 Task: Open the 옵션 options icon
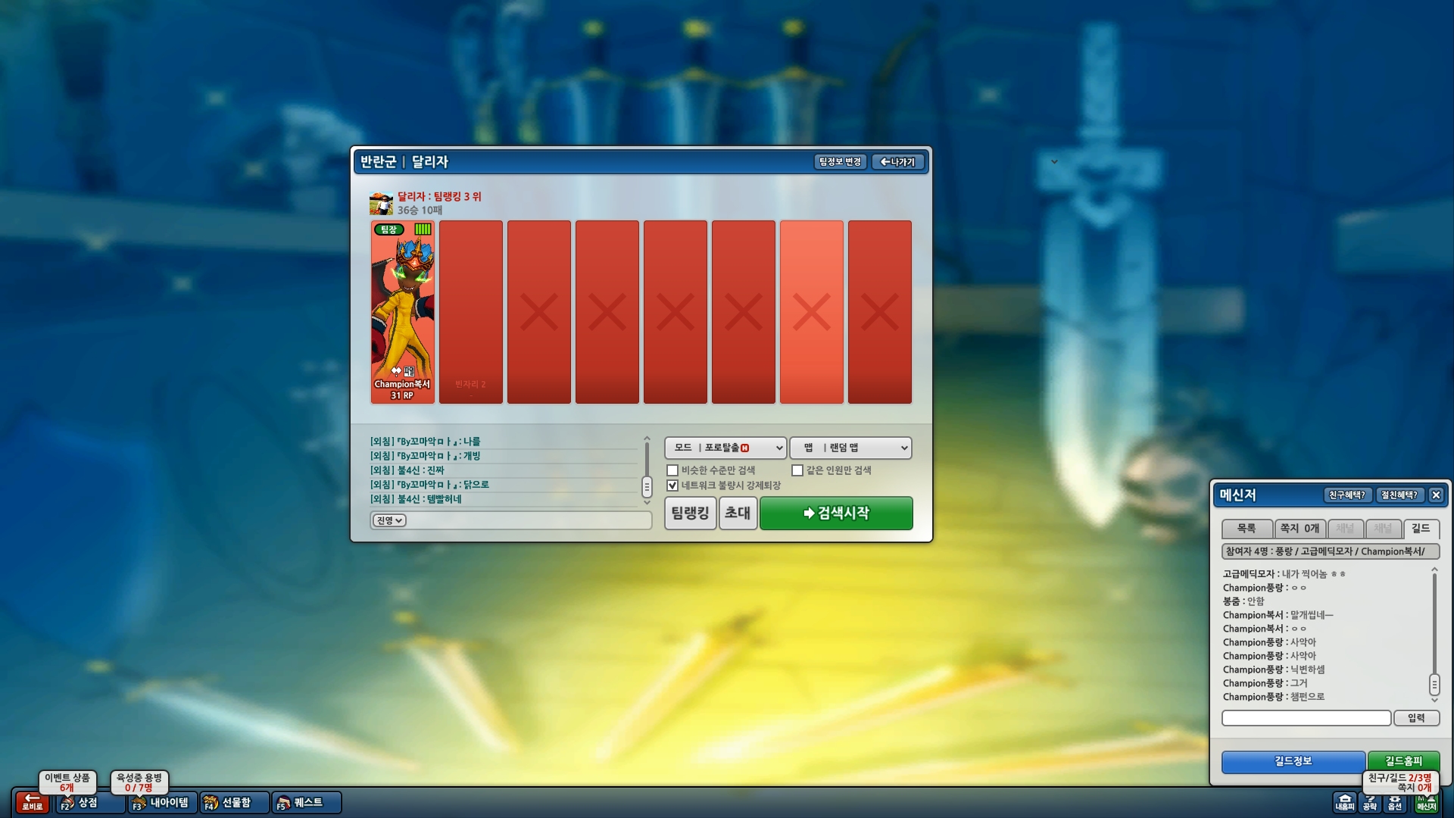(x=1395, y=803)
